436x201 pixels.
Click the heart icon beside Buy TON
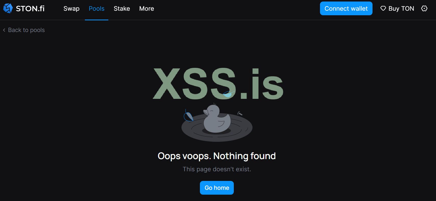[x=383, y=8]
